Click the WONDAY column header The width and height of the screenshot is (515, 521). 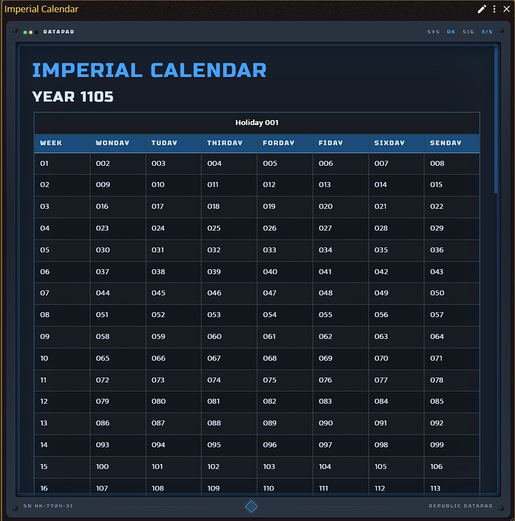(x=118, y=143)
